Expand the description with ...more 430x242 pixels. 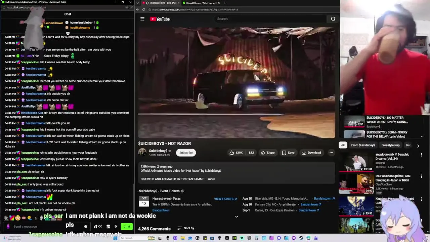(x=210, y=179)
